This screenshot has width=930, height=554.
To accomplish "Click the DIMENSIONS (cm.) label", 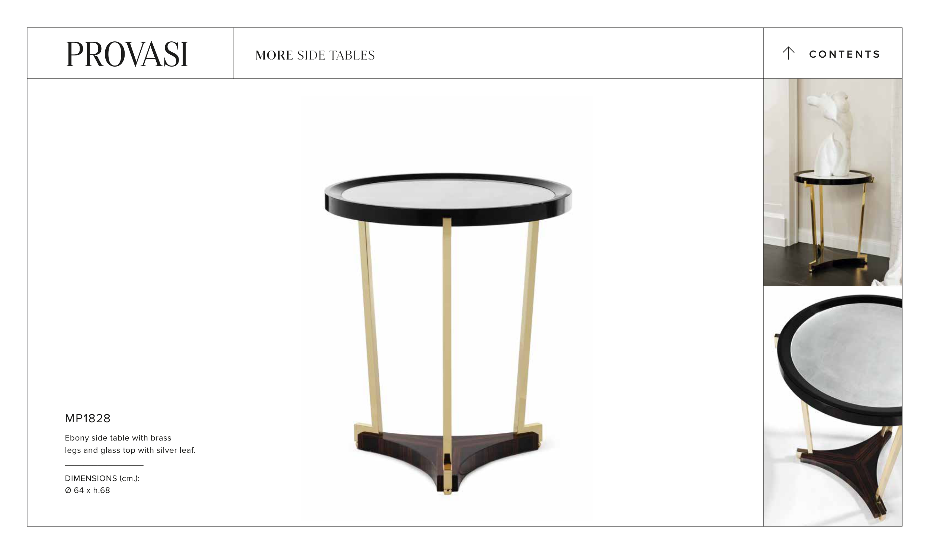I will point(102,478).
